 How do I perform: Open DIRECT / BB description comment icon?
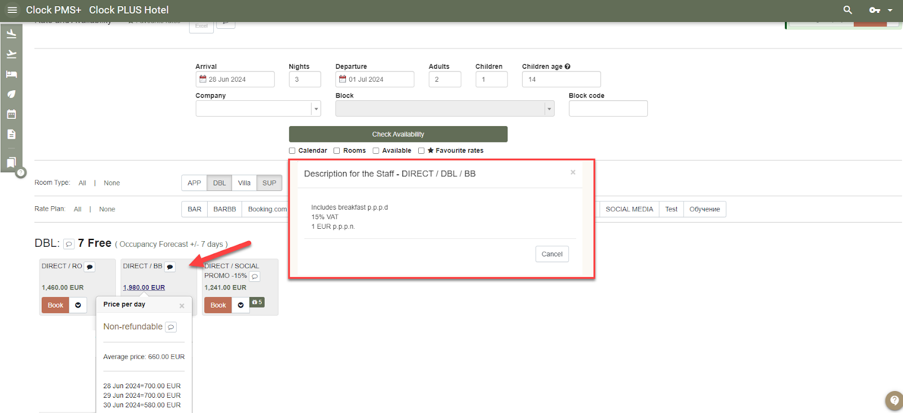(170, 267)
